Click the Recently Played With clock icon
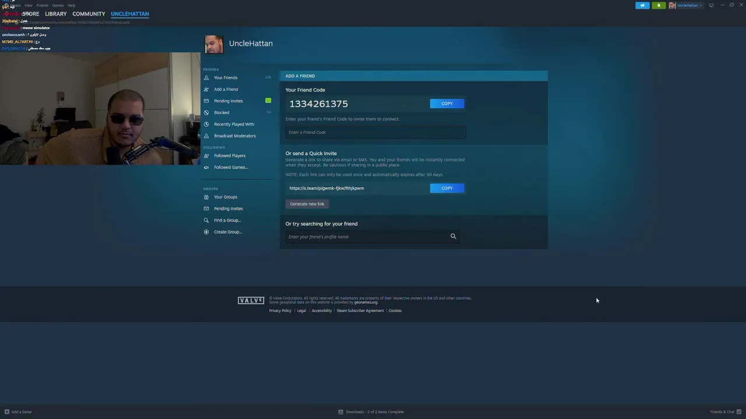Viewport: 746px width, 419px height. tap(206, 124)
